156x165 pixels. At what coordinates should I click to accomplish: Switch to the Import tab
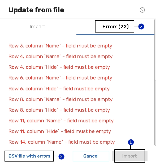pyautogui.click(x=37, y=27)
